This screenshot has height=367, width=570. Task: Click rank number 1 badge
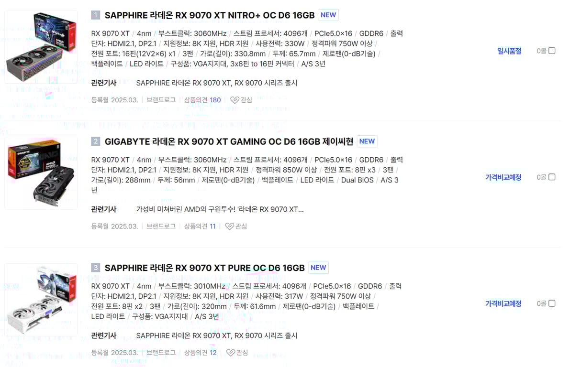[95, 15]
